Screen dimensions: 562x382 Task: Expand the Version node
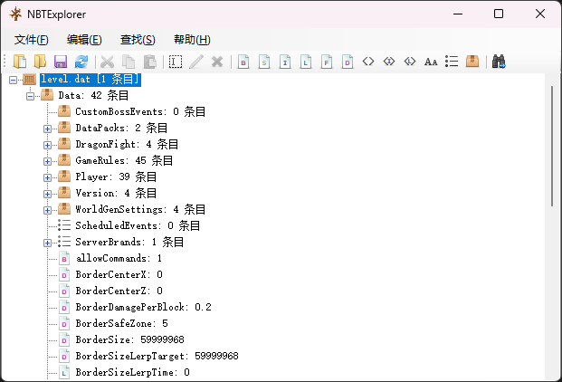(x=47, y=194)
